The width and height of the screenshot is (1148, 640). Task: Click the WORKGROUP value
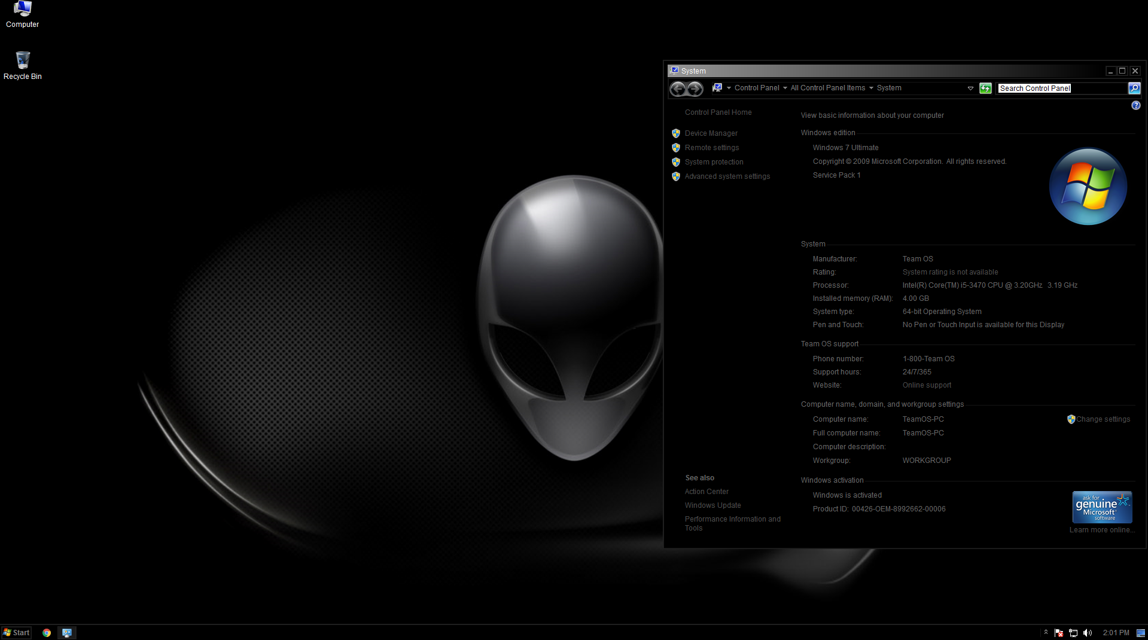(927, 461)
